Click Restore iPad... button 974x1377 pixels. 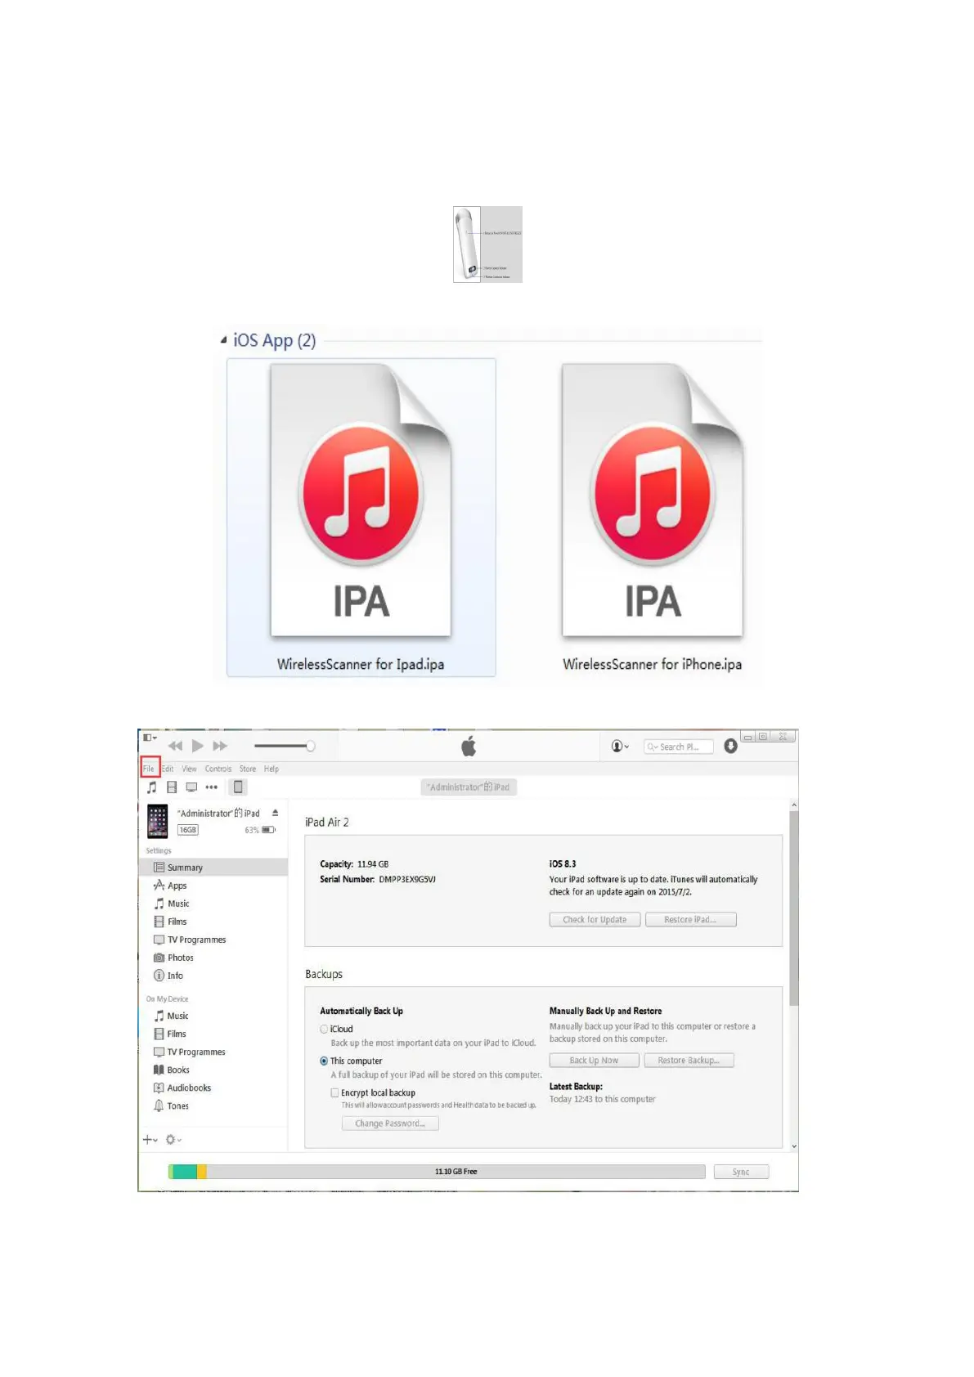pyautogui.click(x=690, y=920)
